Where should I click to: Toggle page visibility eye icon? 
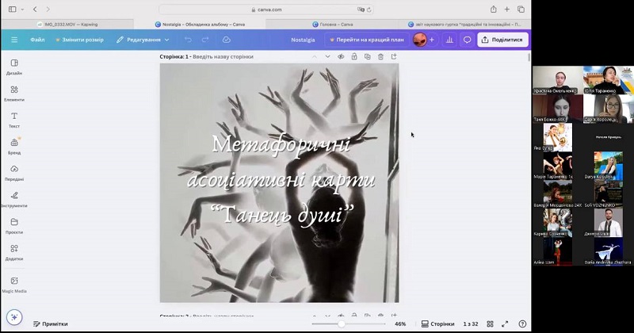point(341,56)
